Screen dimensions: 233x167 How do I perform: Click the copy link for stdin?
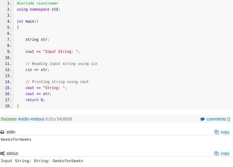click(x=225, y=132)
